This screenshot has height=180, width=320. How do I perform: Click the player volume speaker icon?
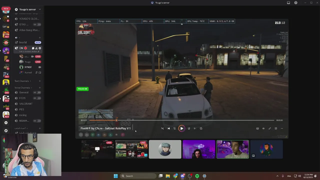click(263, 128)
